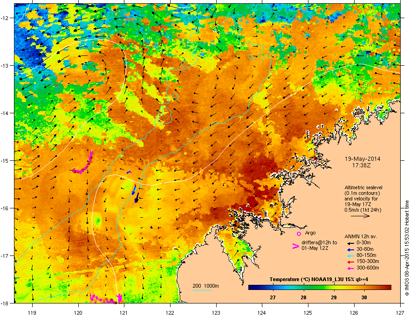Screen dimensions: 410x317
Task: Click the longitude axis label 119
Action: (32, 312)
